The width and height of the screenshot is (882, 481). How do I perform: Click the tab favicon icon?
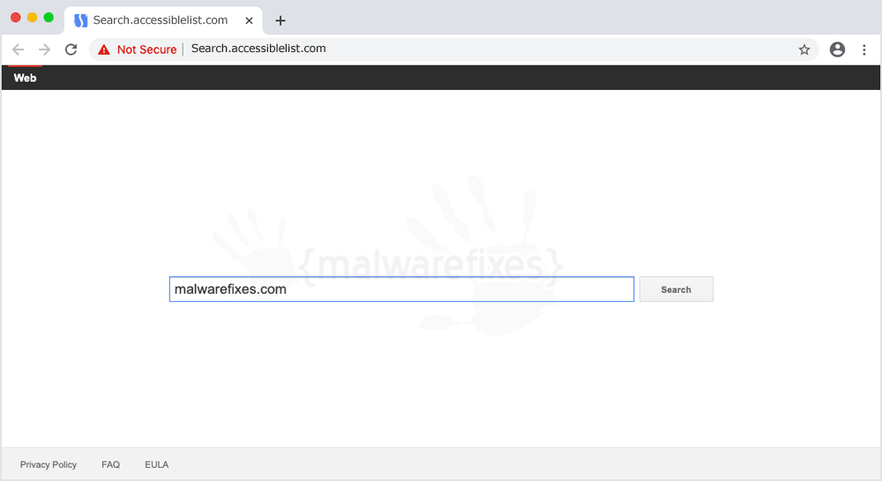pyautogui.click(x=81, y=21)
